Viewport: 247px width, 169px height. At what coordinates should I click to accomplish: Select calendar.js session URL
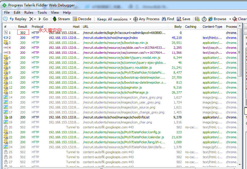tap(123, 137)
